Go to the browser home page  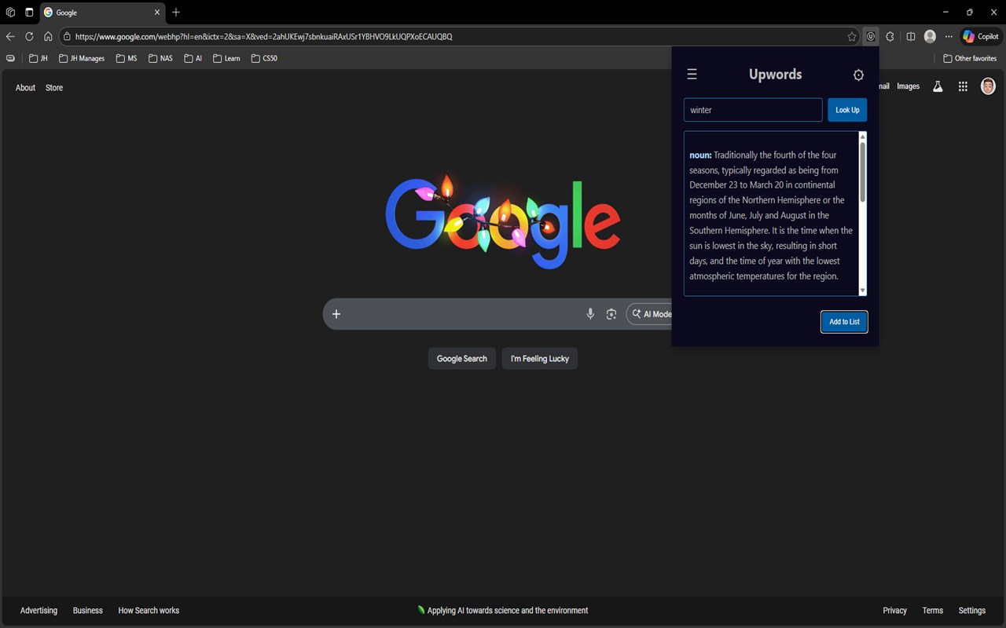coord(48,36)
